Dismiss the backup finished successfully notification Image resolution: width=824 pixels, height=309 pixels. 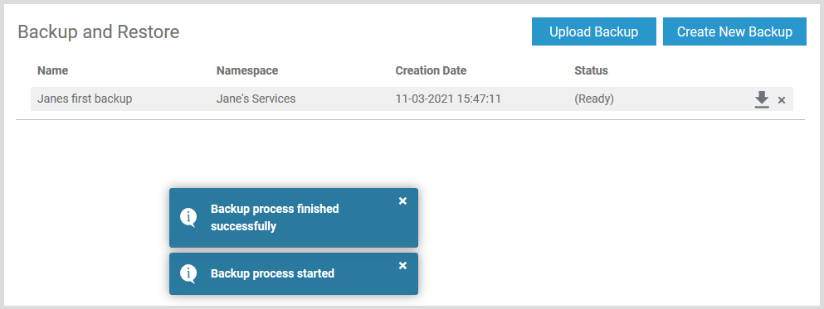point(402,201)
